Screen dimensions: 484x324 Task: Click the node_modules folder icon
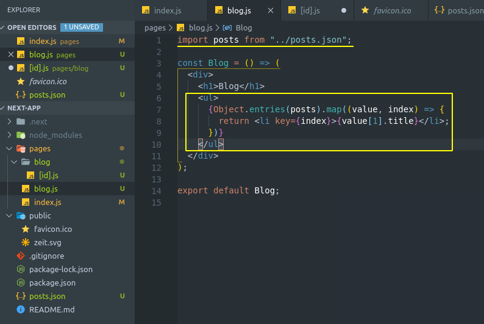click(x=21, y=135)
